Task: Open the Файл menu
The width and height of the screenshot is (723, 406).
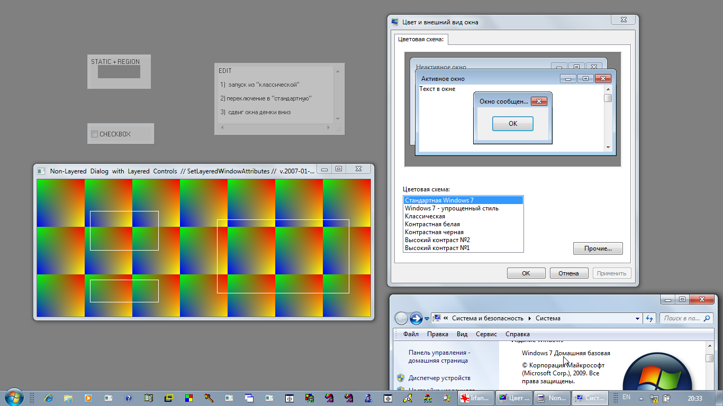Action: pyautogui.click(x=411, y=334)
